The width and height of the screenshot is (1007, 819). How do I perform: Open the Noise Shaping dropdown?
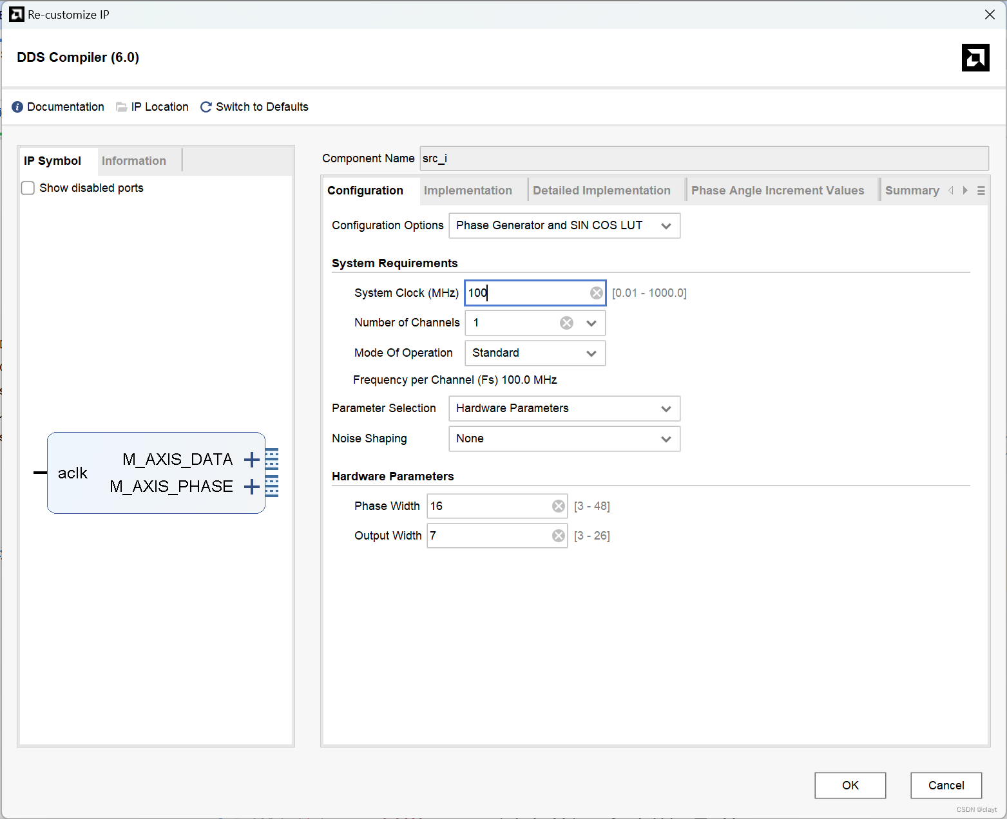point(564,438)
